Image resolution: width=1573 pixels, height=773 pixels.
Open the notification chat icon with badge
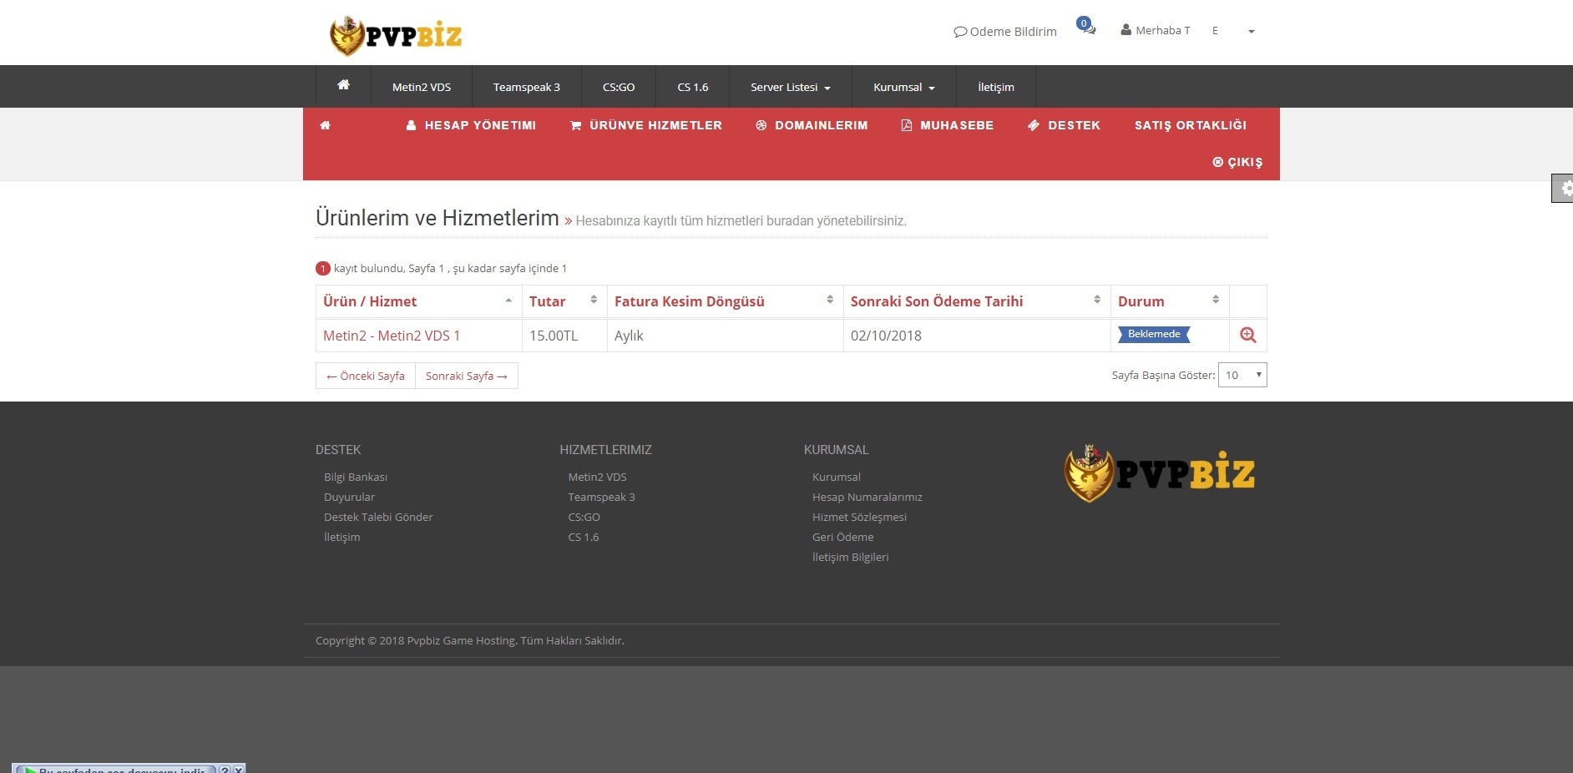click(x=1086, y=27)
